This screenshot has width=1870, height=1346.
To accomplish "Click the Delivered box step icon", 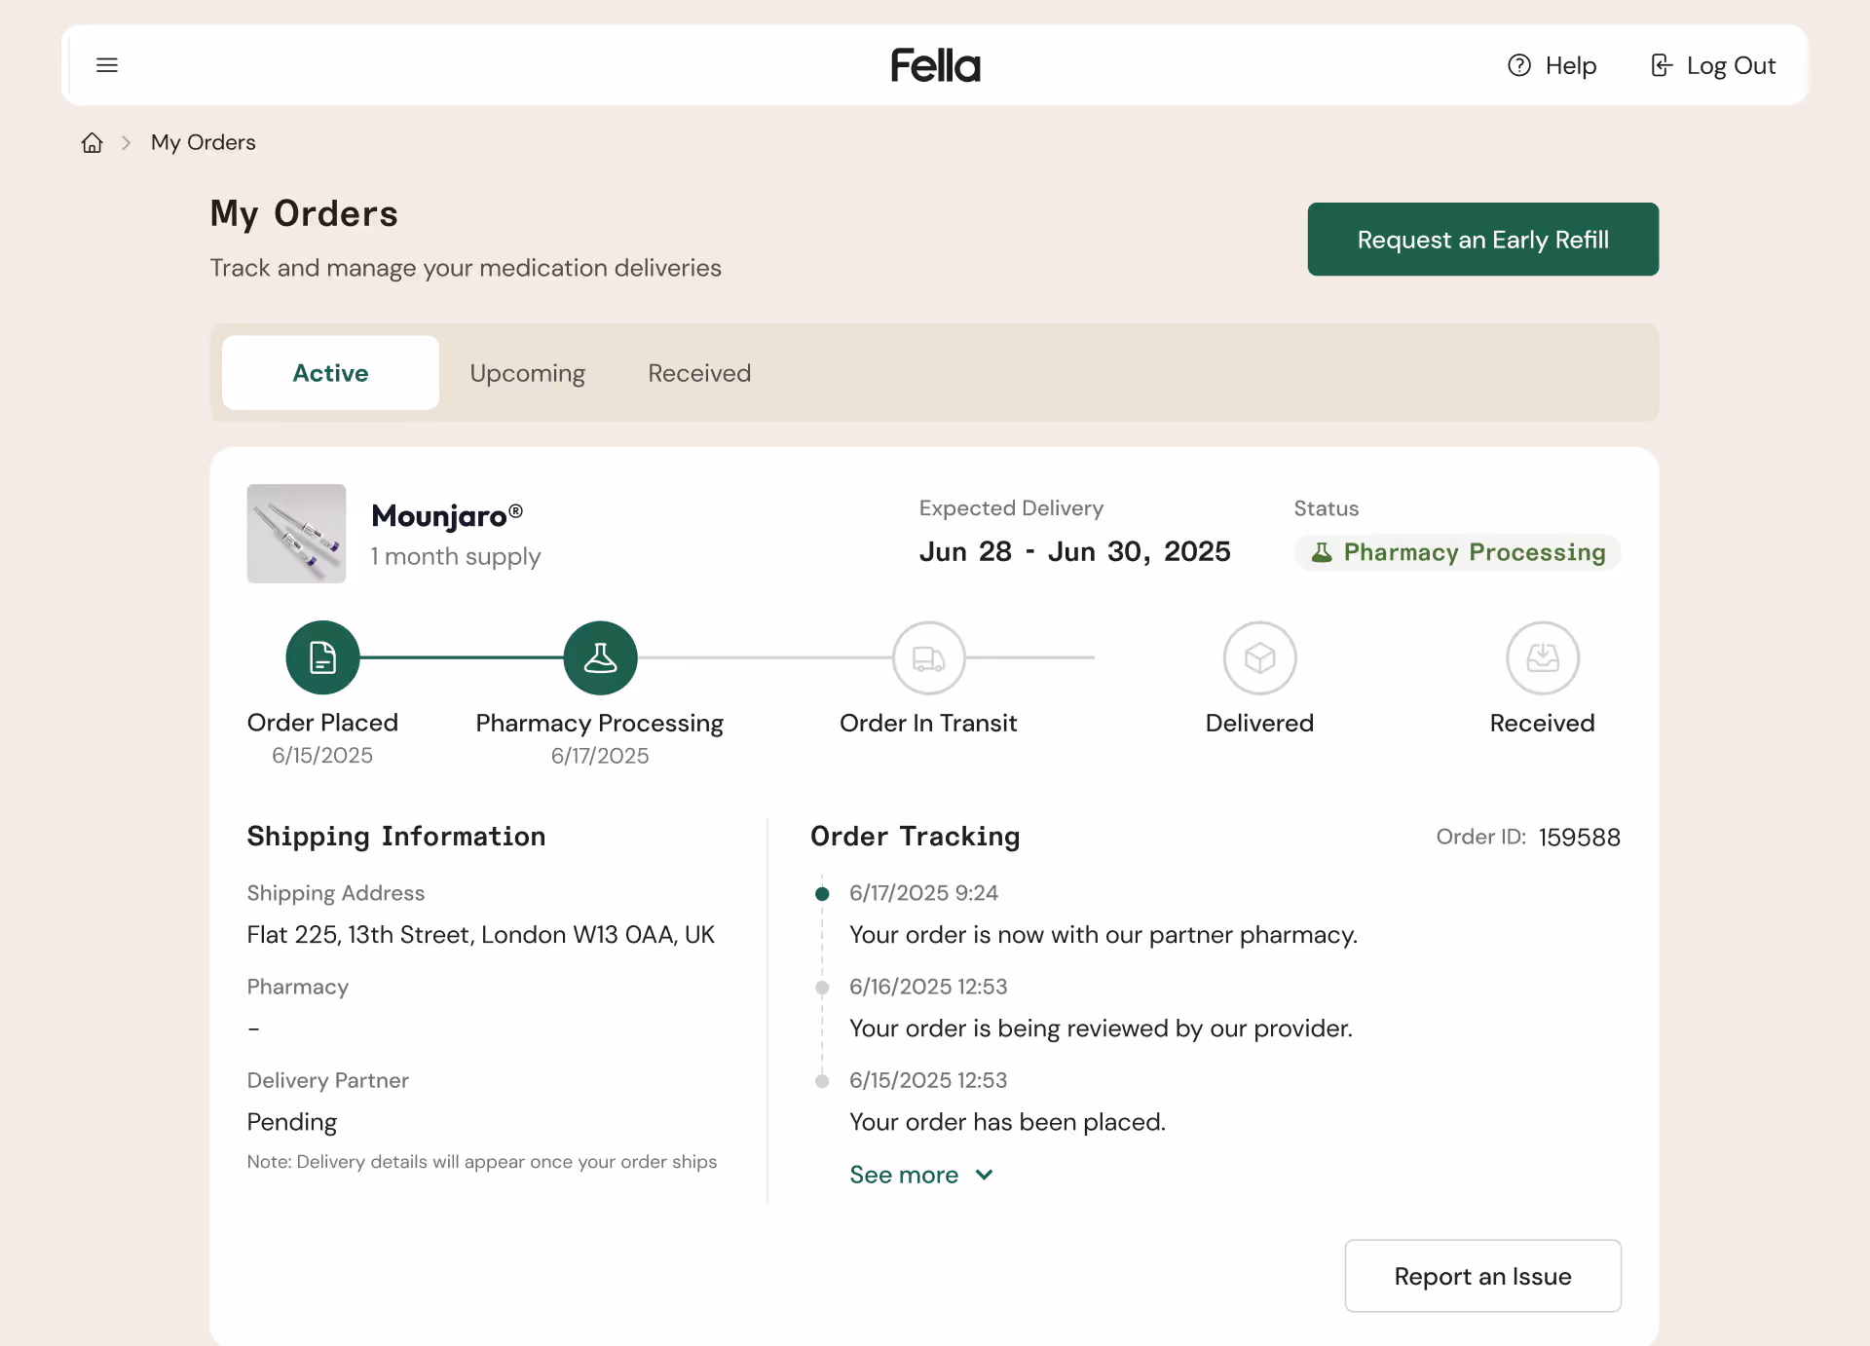I will tap(1259, 657).
